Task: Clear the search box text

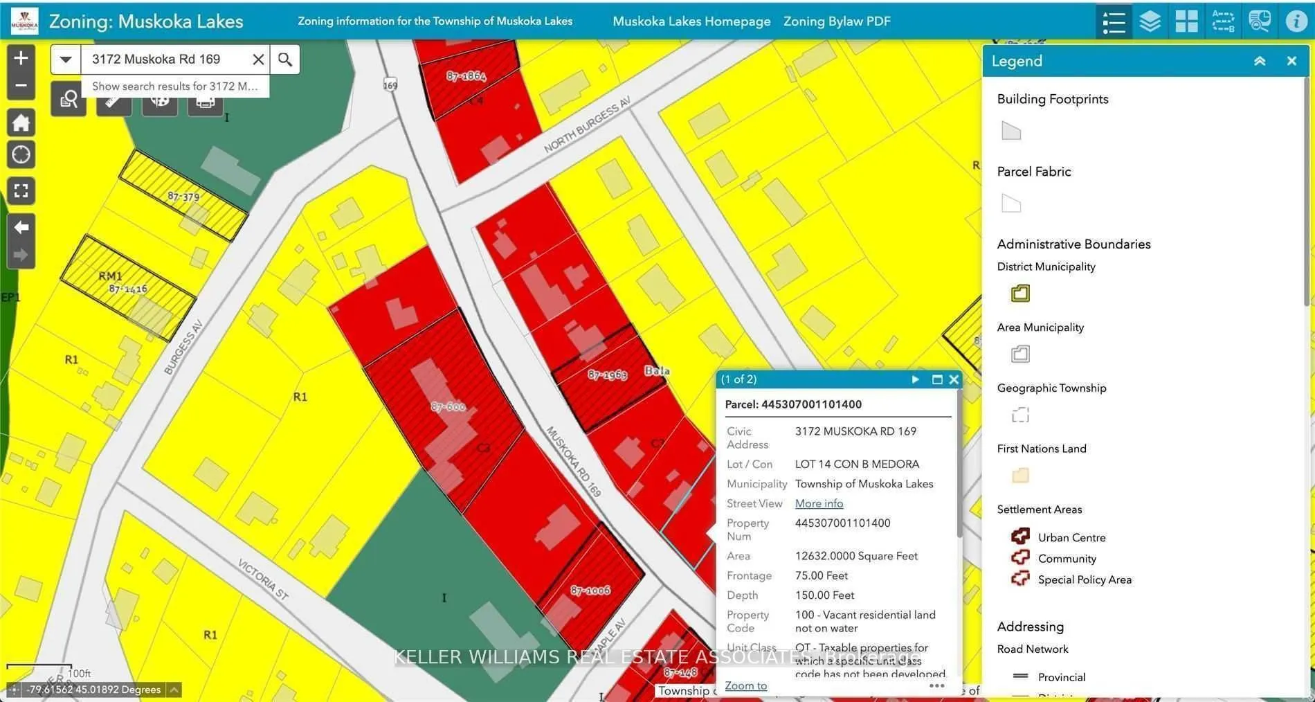Action: coord(258,60)
